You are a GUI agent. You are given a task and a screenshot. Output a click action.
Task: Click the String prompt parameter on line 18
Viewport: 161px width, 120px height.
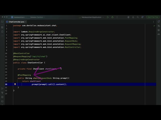pos(60,78)
